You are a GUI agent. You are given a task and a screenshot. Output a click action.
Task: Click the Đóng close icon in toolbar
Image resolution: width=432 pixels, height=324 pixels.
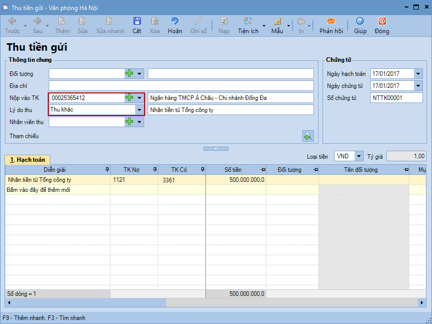tap(382, 22)
